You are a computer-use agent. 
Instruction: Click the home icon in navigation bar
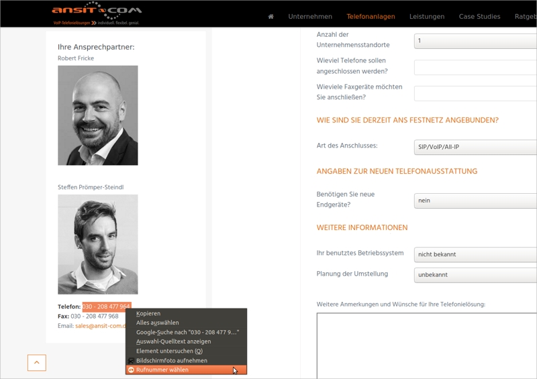point(271,17)
